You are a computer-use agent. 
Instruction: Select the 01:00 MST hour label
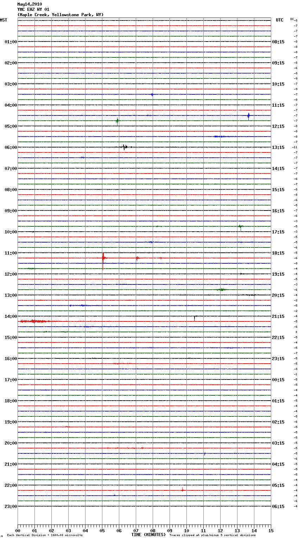coord(11,42)
